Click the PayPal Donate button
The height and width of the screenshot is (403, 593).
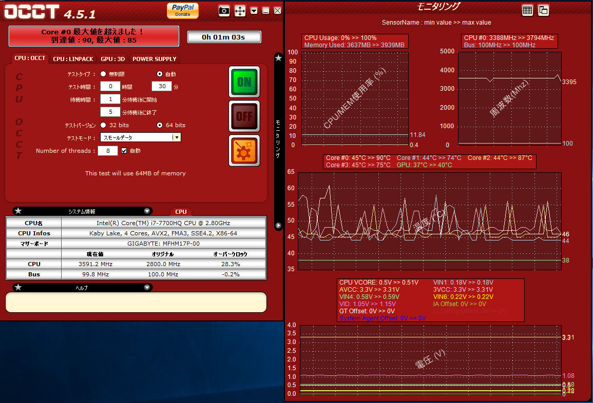183,10
